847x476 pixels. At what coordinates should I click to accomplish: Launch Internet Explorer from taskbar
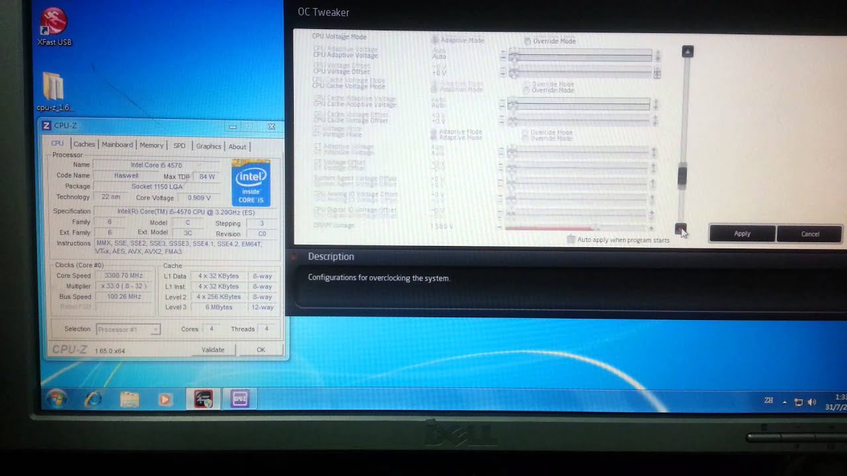(x=93, y=399)
